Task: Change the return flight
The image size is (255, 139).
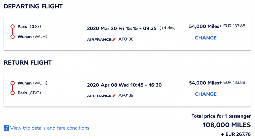Action: (205, 94)
